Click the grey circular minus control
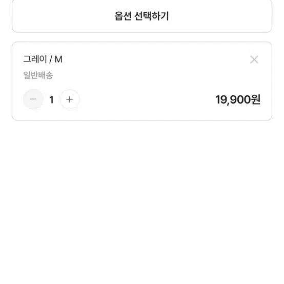This screenshot has width=284, height=284. coord(33,99)
